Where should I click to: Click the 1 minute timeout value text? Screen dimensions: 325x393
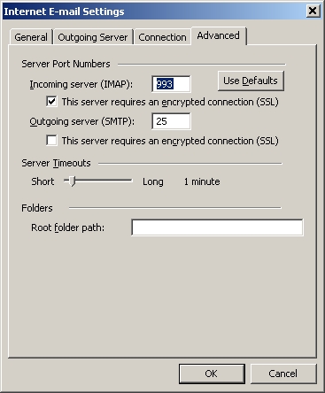[202, 181]
